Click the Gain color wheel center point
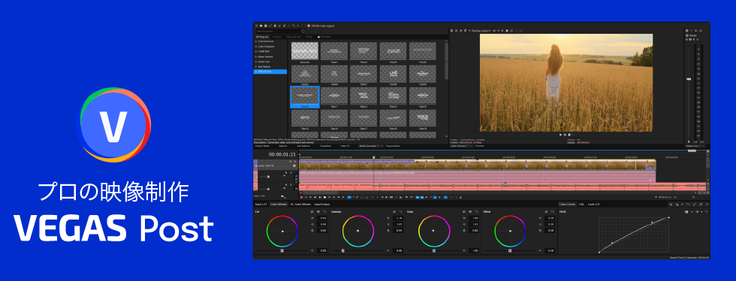The height and width of the screenshot is (281, 736). click(x=433, y=231)
